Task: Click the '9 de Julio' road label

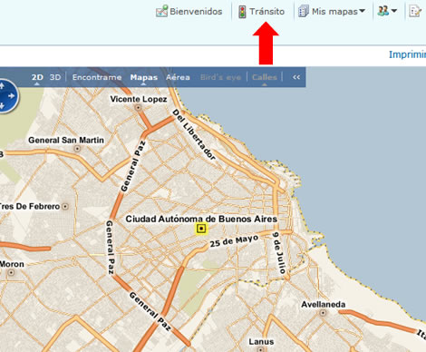Action: [279, 253]
